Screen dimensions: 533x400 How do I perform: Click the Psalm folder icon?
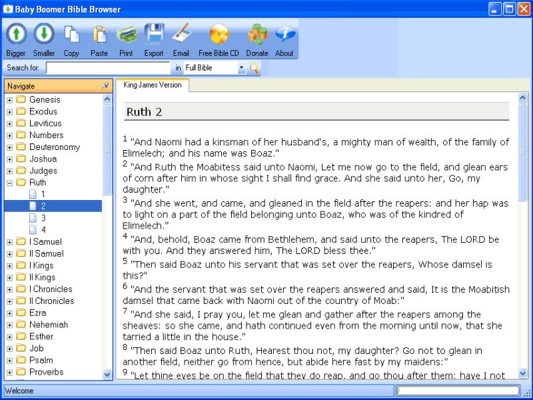[21, 360]
